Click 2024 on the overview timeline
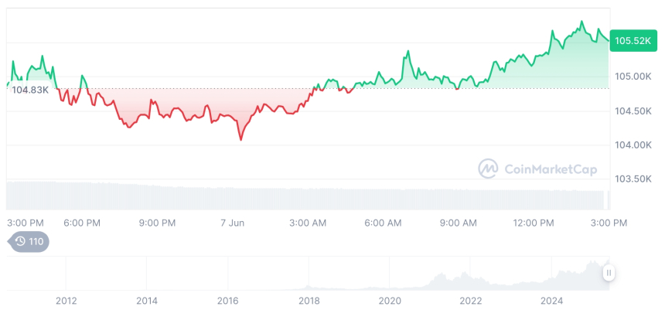The height and width of the screenshot is (310, 665). 551,300
